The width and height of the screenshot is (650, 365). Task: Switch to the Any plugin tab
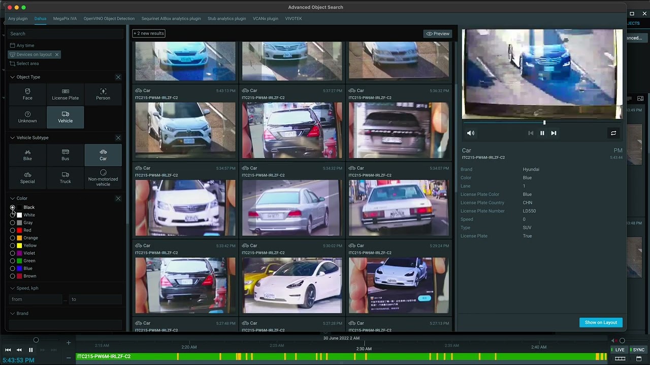coord(18,19)
